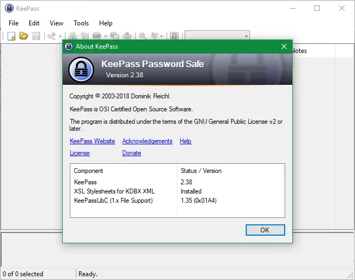
Task: Select the KeePassLibC (1.x File Support) row
Action: (x=177, y=201)
